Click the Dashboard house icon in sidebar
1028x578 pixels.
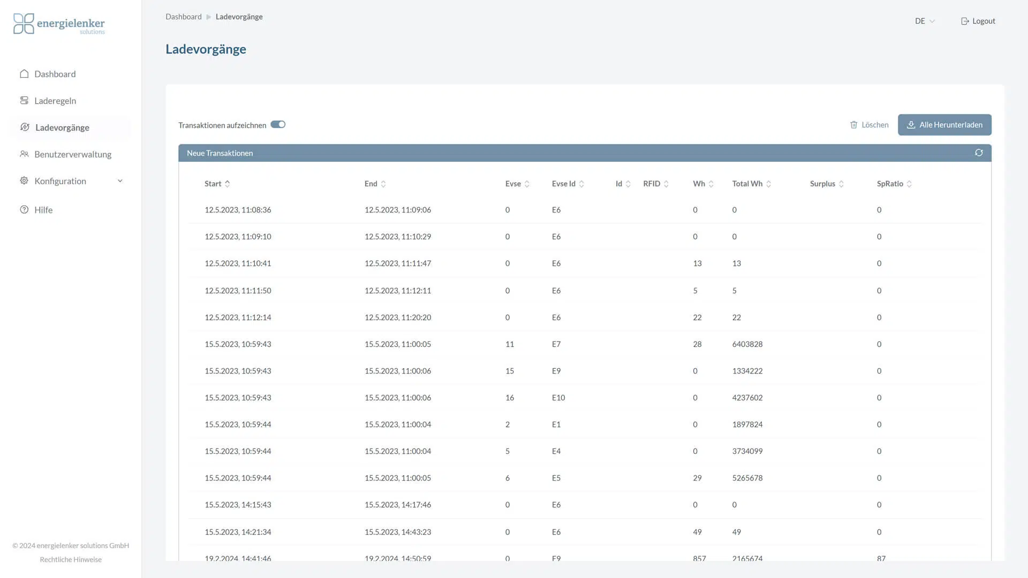point(24,74)
